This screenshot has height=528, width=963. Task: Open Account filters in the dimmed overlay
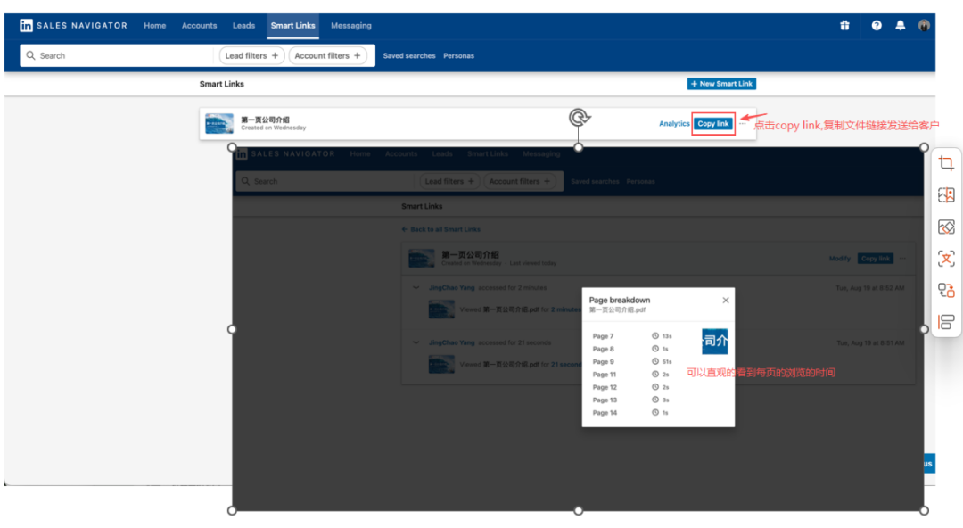coord(520,181)
